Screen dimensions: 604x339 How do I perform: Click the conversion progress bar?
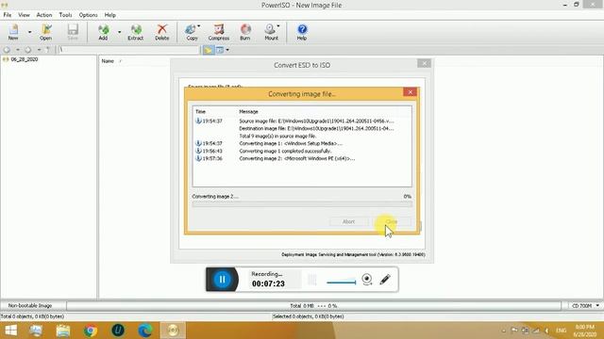[302, 204]
